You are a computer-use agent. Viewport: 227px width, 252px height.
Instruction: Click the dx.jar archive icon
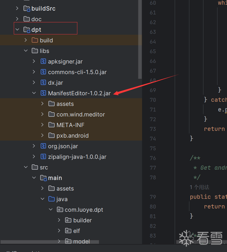click(43, 83)
